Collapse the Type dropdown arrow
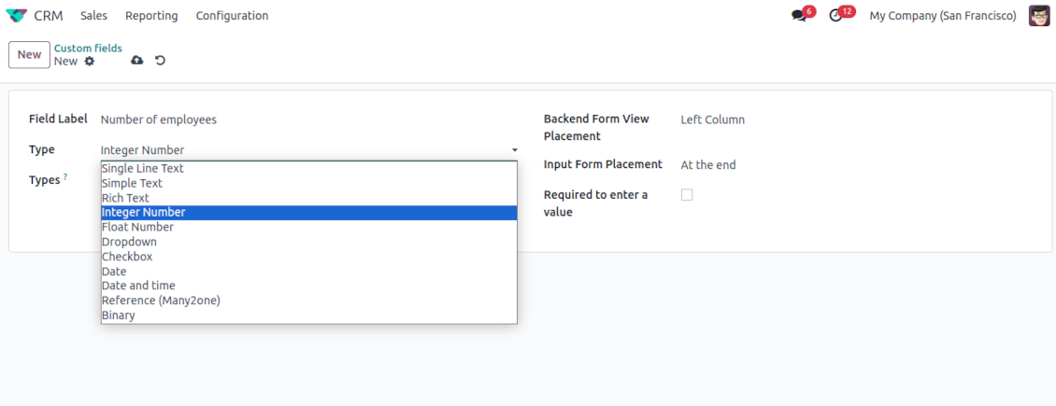 pyautogui.click(x=514, y=150)
